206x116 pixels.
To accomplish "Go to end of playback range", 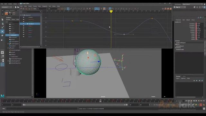I will [x=204, y=101].
